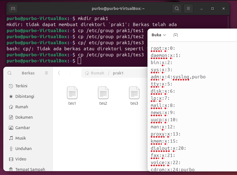Open Tempat Sampah in sidebar
The height and width of the screenshot is (175, 237).
coord(28,169)
